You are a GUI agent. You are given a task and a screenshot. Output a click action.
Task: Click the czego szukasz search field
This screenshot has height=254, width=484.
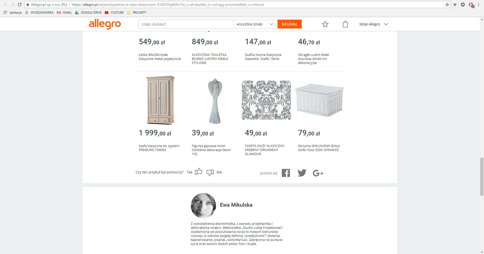point(186,24)
